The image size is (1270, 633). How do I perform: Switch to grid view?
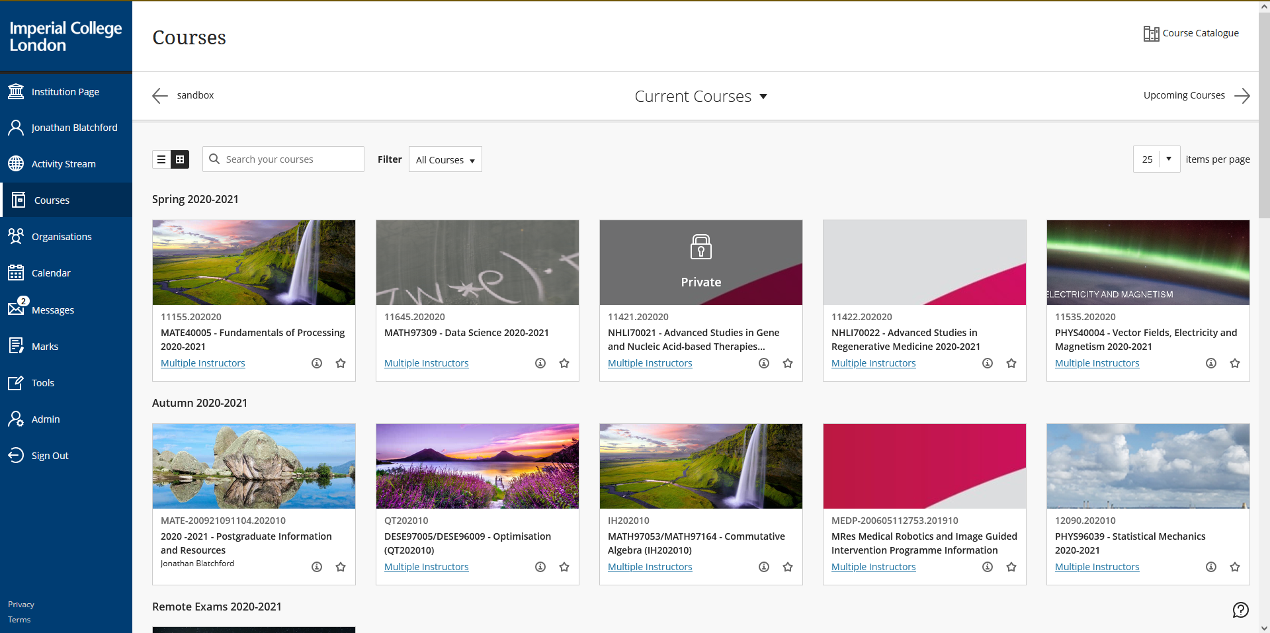pos(180,159)
